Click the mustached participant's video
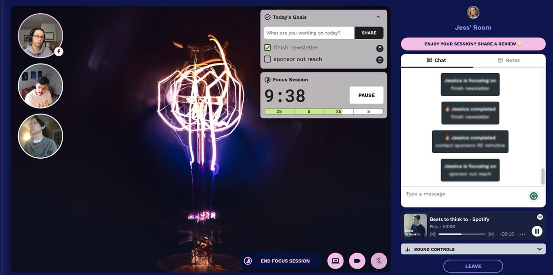 coord(41,86)
